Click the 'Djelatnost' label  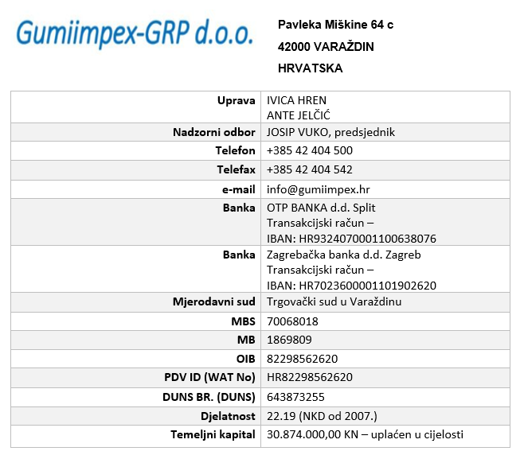click(228, 416)
